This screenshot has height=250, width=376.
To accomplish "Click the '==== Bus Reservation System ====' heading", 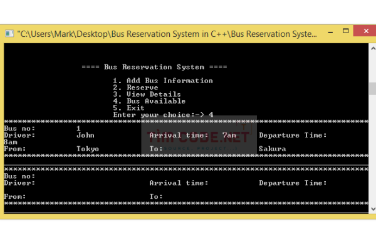I will tap(154, 67).
